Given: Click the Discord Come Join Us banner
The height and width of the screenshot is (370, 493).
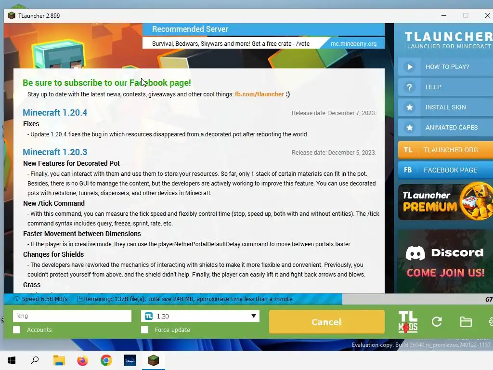Looking at the screenshot, I should (x=445, y=261).
